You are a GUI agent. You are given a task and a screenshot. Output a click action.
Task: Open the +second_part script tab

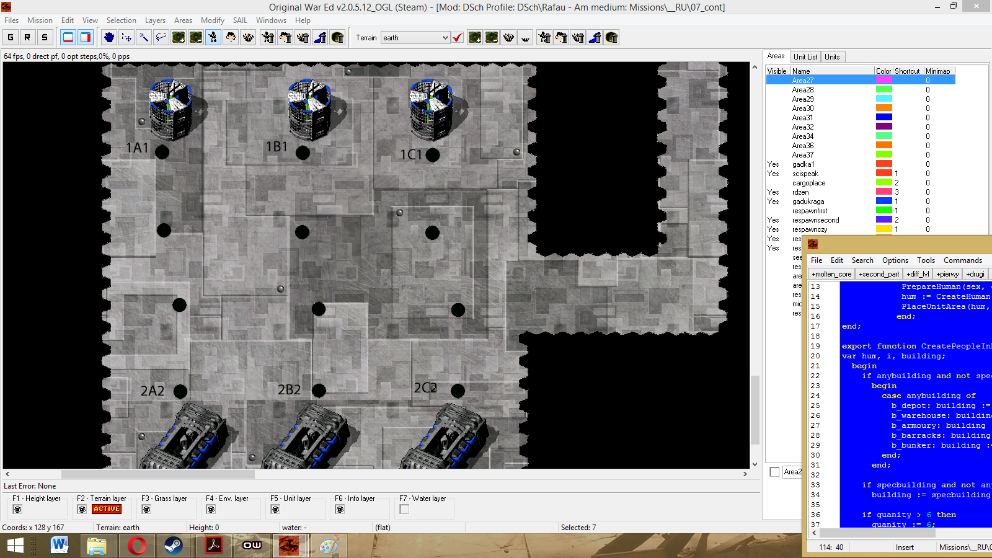click(879, 274)
